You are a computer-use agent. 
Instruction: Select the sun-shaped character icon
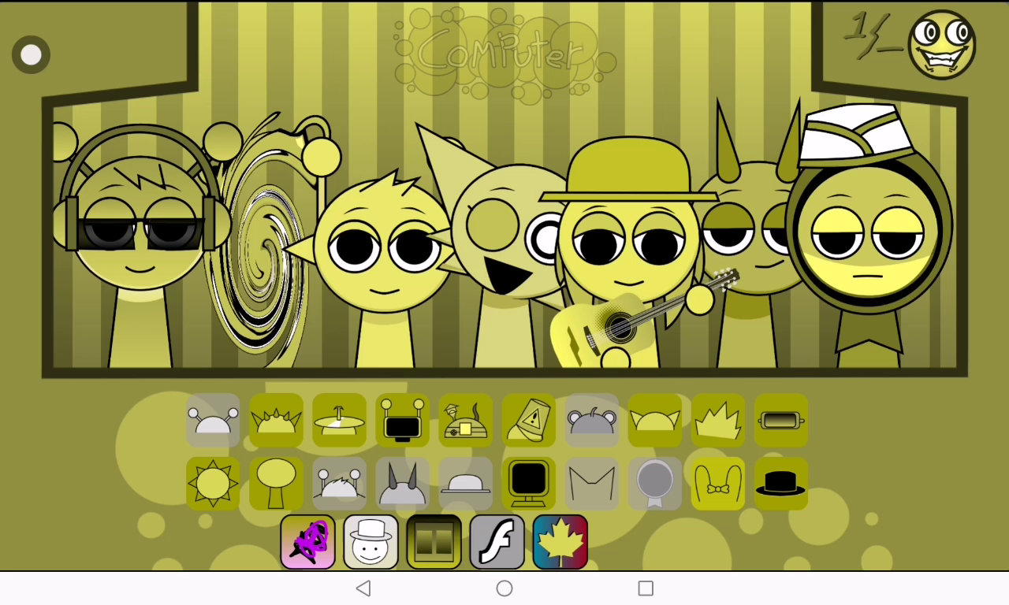tap(213, 483)
